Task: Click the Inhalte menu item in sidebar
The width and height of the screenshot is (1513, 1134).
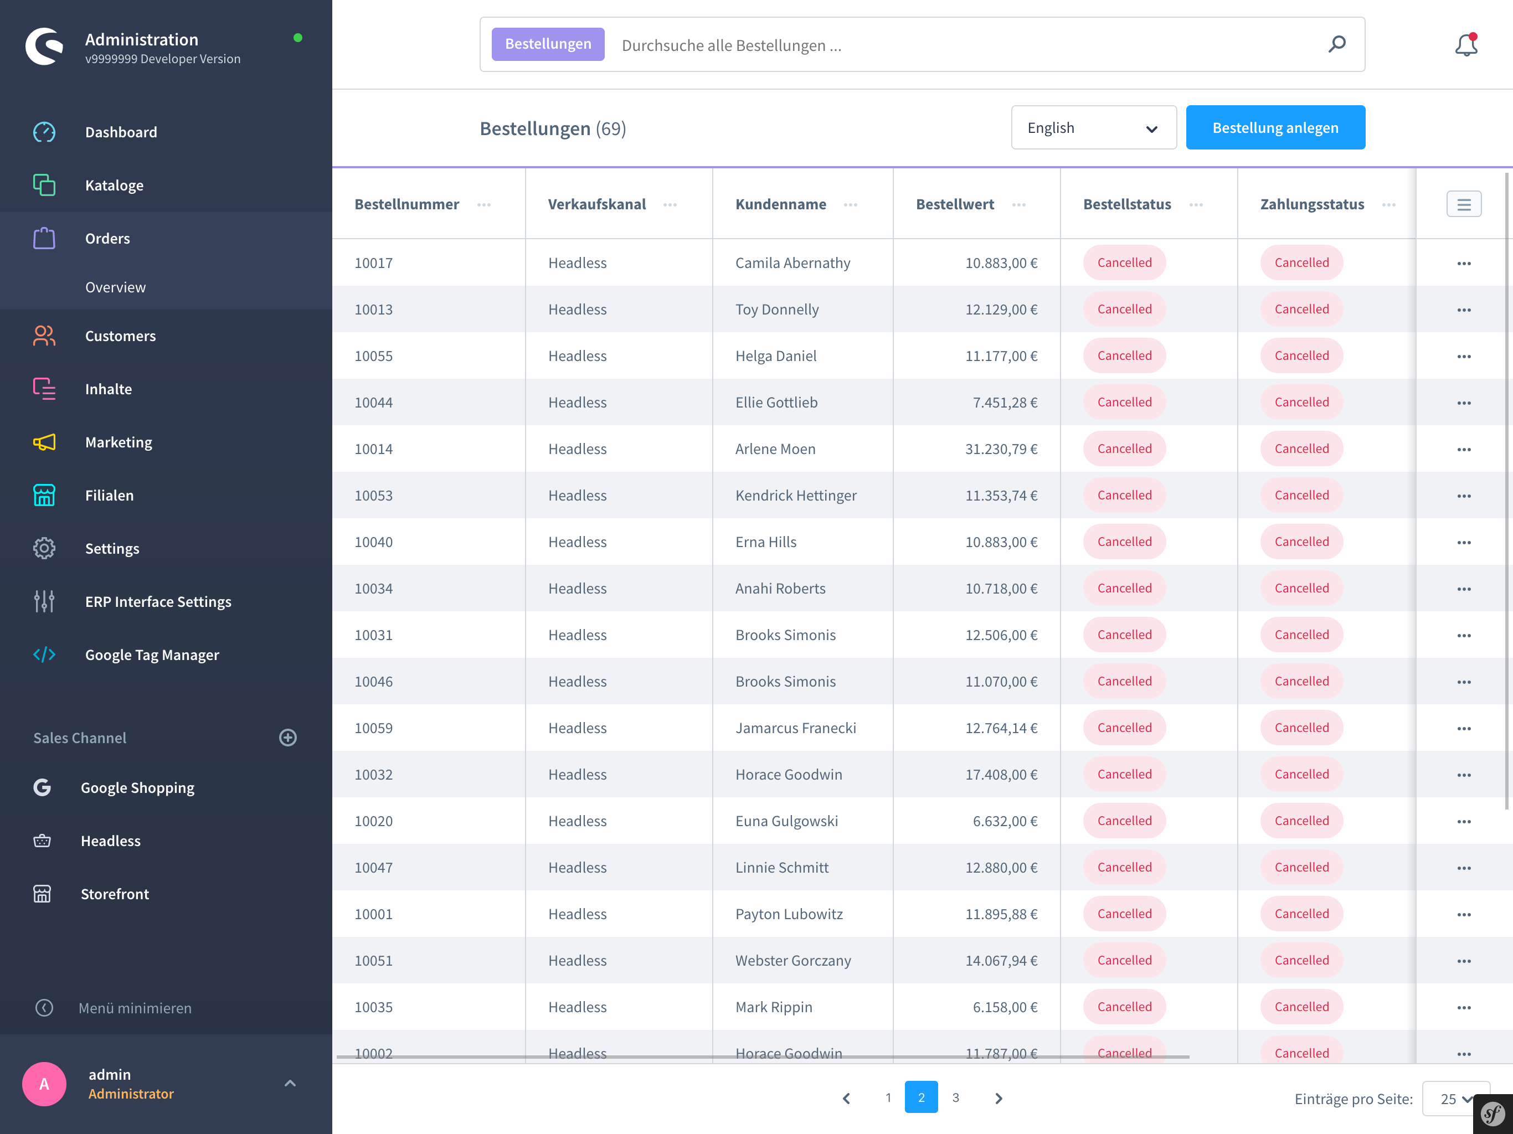Action: (107, 388)
